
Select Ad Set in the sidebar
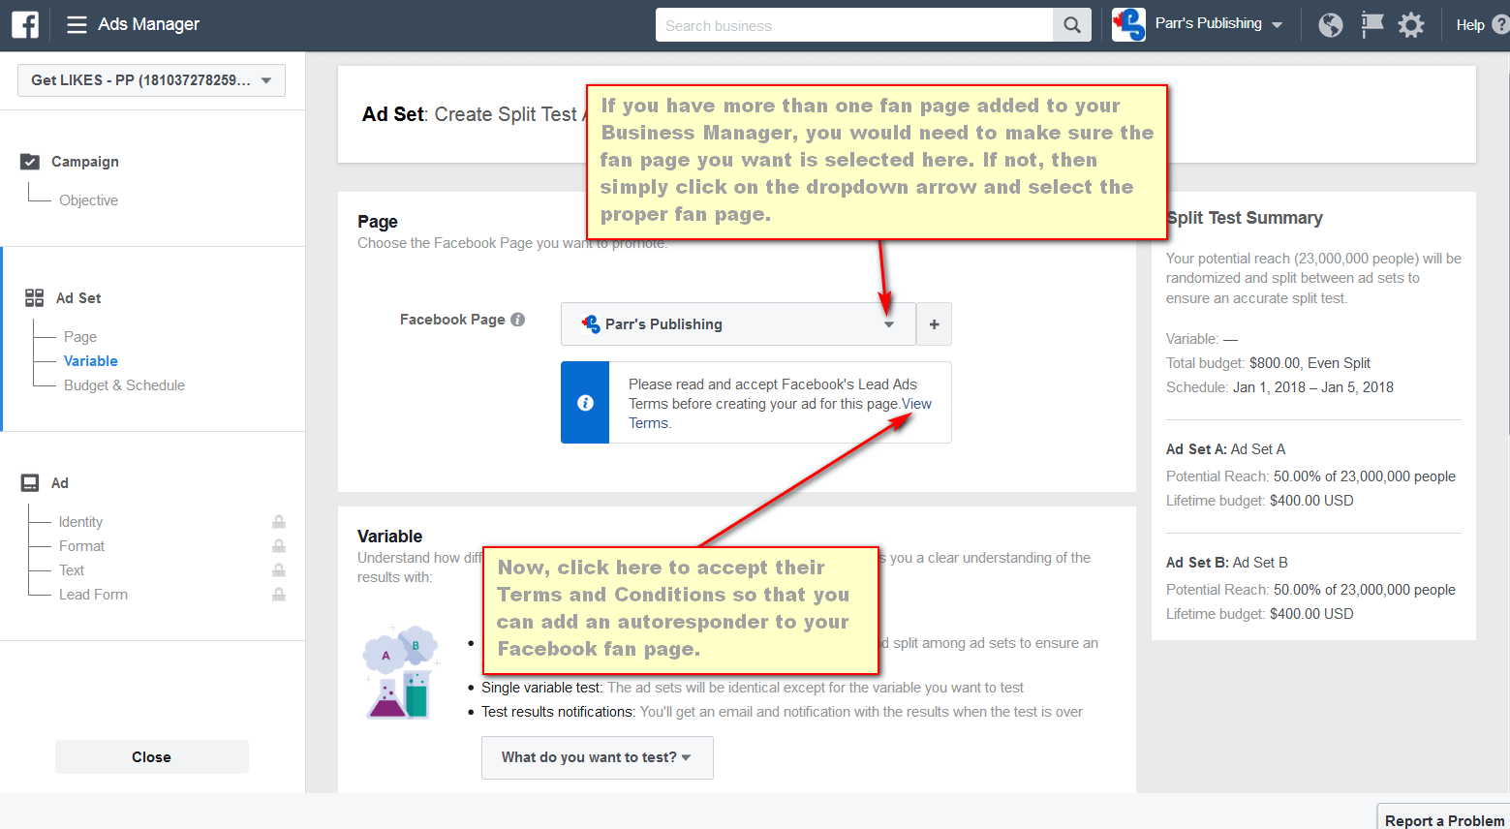coord(78,298)
